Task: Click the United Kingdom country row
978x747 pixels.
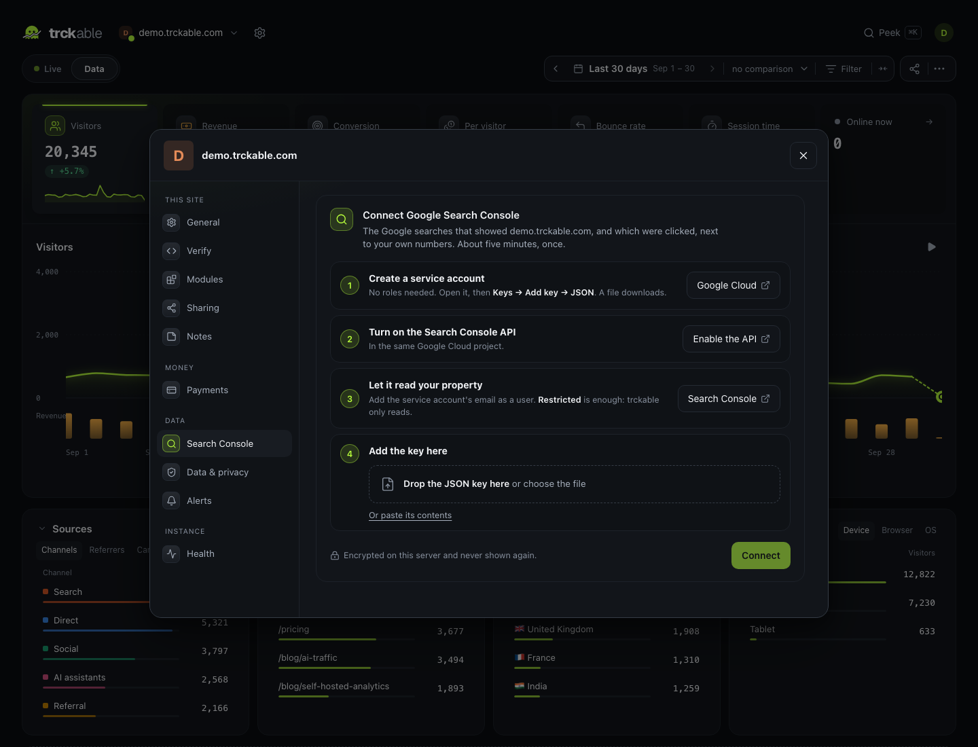Action: coord(606,631)
